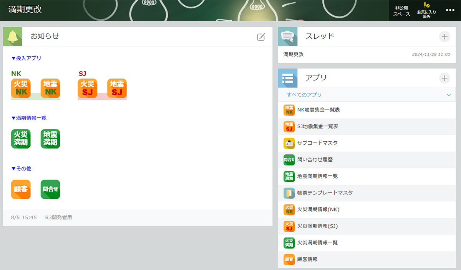This screenshot has height=270, width=461.
Task: Open 帳票テンプレートマスタ app
Action: tap(325, 193)
